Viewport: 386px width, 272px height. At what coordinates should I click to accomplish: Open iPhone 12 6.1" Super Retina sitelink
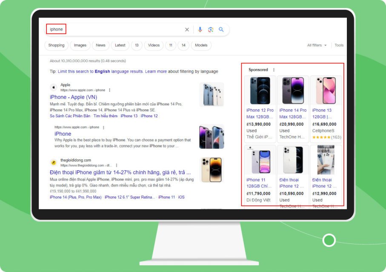tap(130, 197)
